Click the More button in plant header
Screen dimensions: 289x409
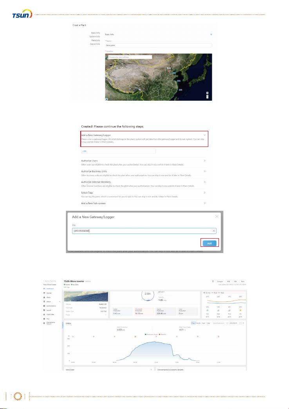pos(242,281)
